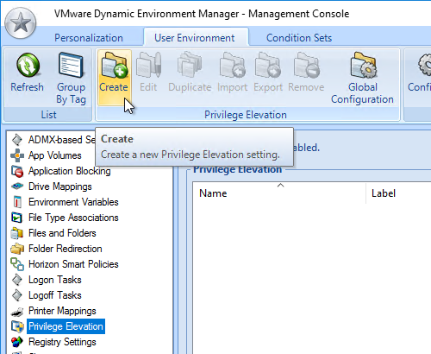Open Global Configuration
431x354 pixels.
362,78
